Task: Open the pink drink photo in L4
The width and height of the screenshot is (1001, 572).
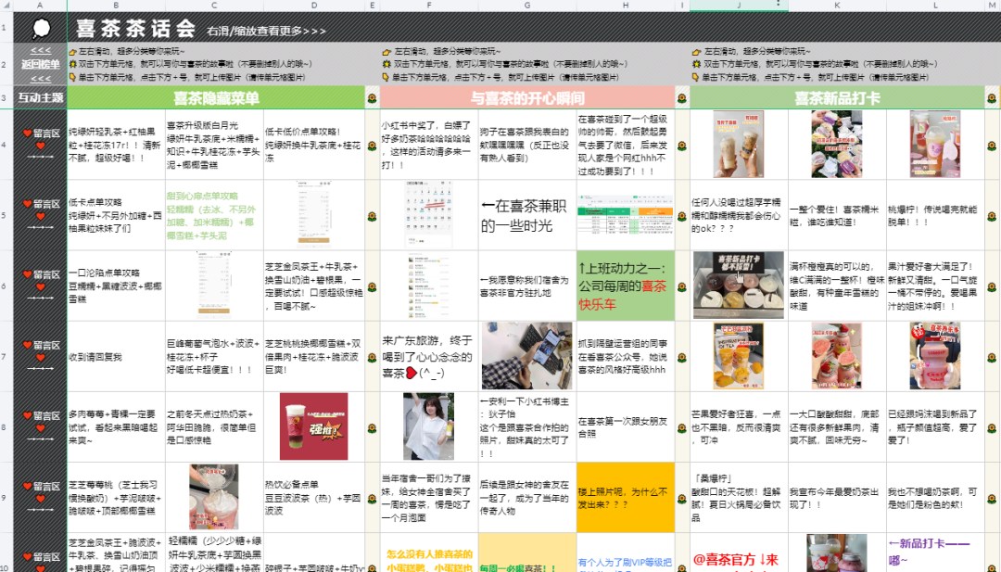Action: (x=935, y=145)
